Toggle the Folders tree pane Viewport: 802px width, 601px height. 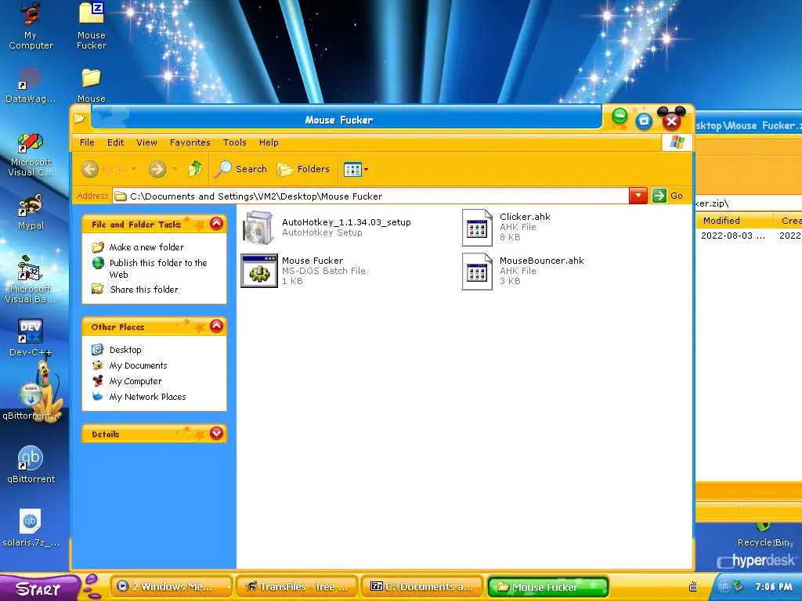[303, 169]
